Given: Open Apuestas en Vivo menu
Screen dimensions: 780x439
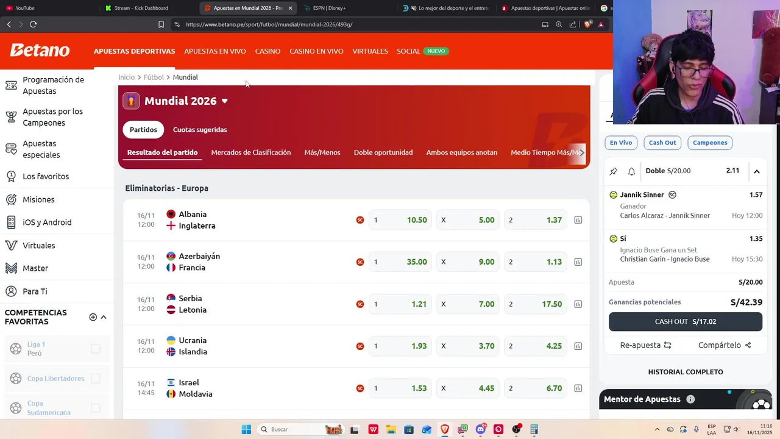Looking at the screenshot, I should [215, 51].
